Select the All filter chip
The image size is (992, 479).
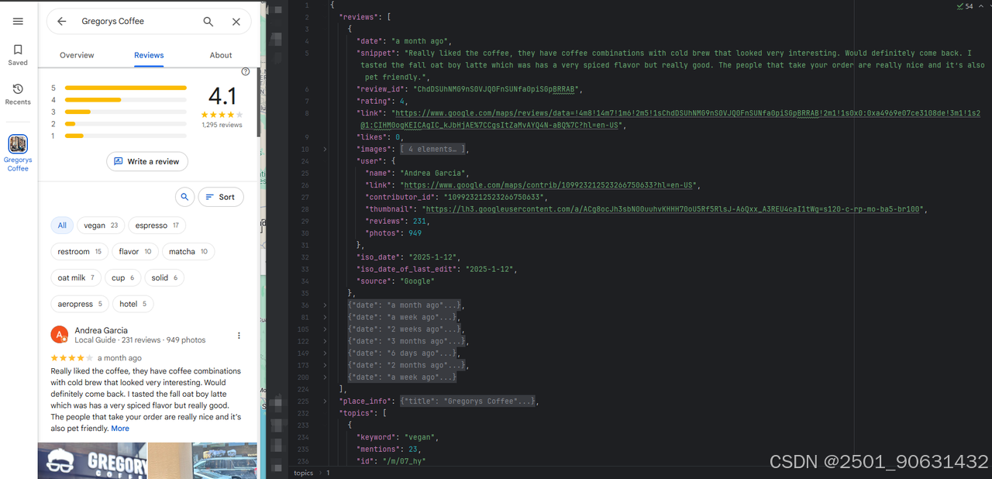point(62,226)
